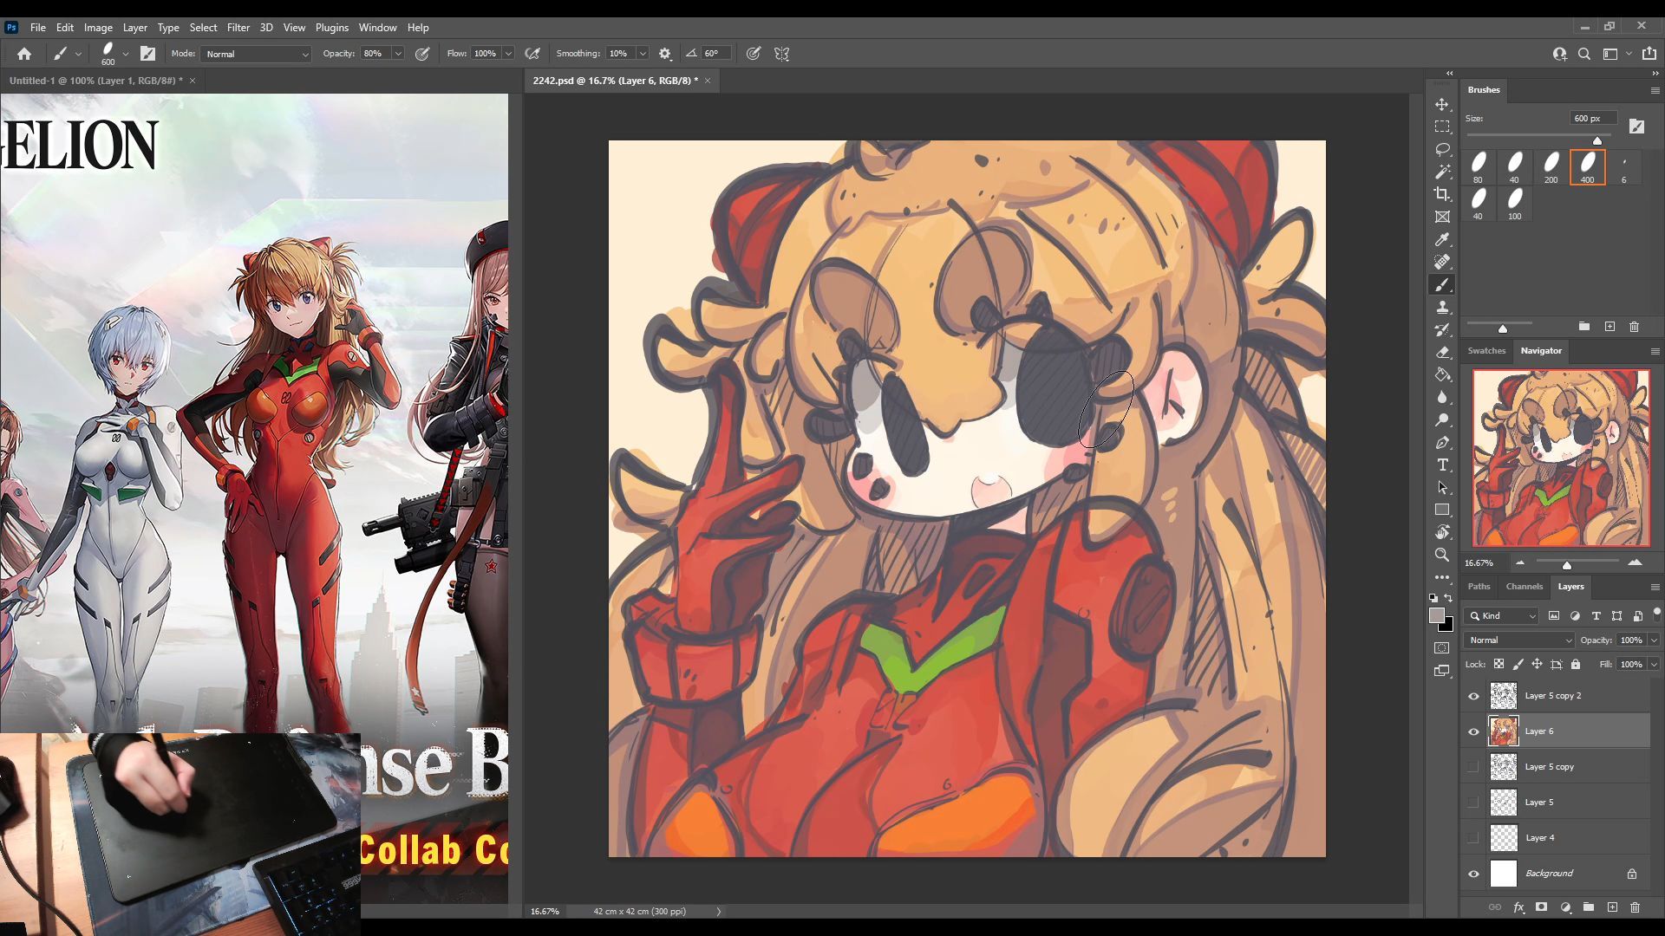Open the Plugins menu
Viewport: 1665px width, 936px height.
(331, 28)
